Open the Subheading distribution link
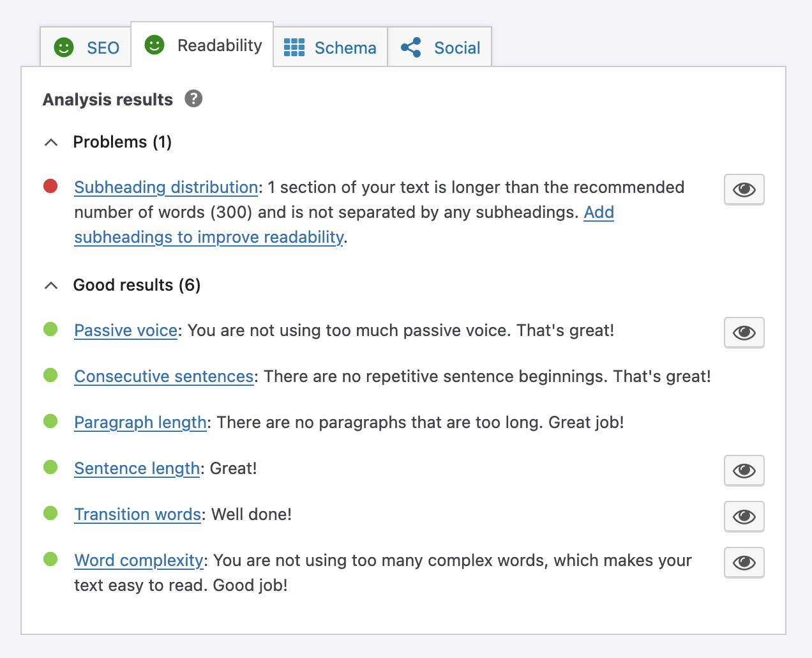Screen dimensions: 812x658 click(166, 187)
